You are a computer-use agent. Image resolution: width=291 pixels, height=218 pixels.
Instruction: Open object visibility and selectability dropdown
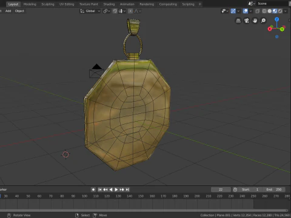point(225,11)
